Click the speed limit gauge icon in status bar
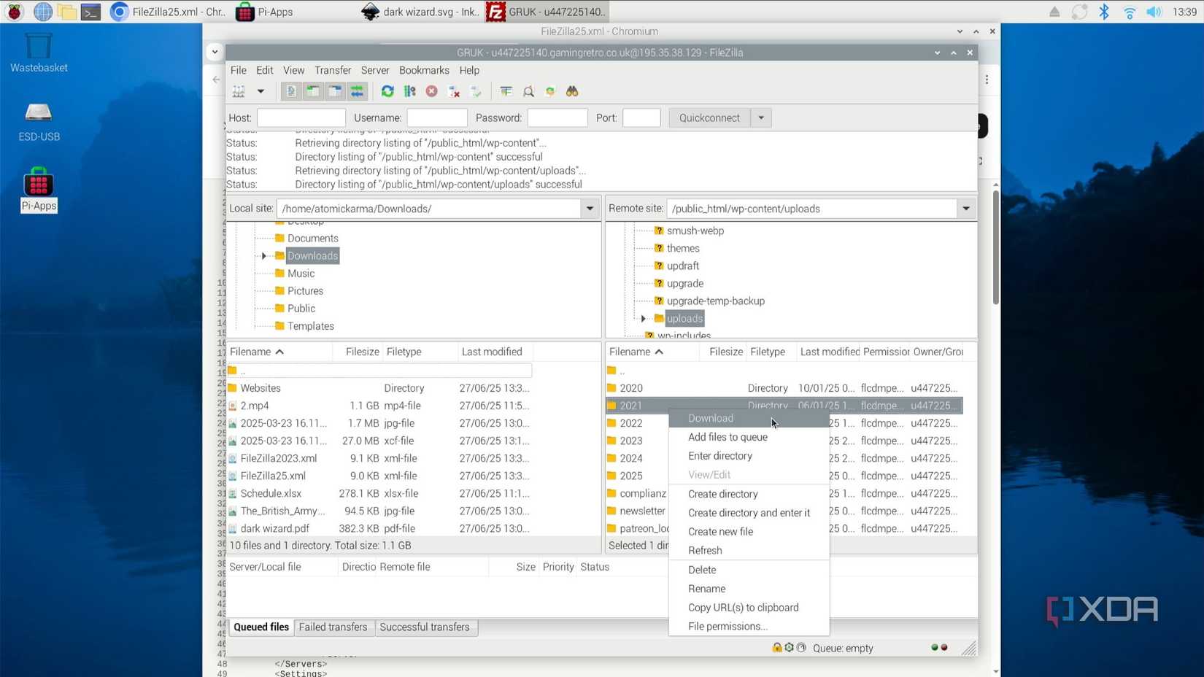The height and width of the screenshot is (677, 1204). coord(801,647)
